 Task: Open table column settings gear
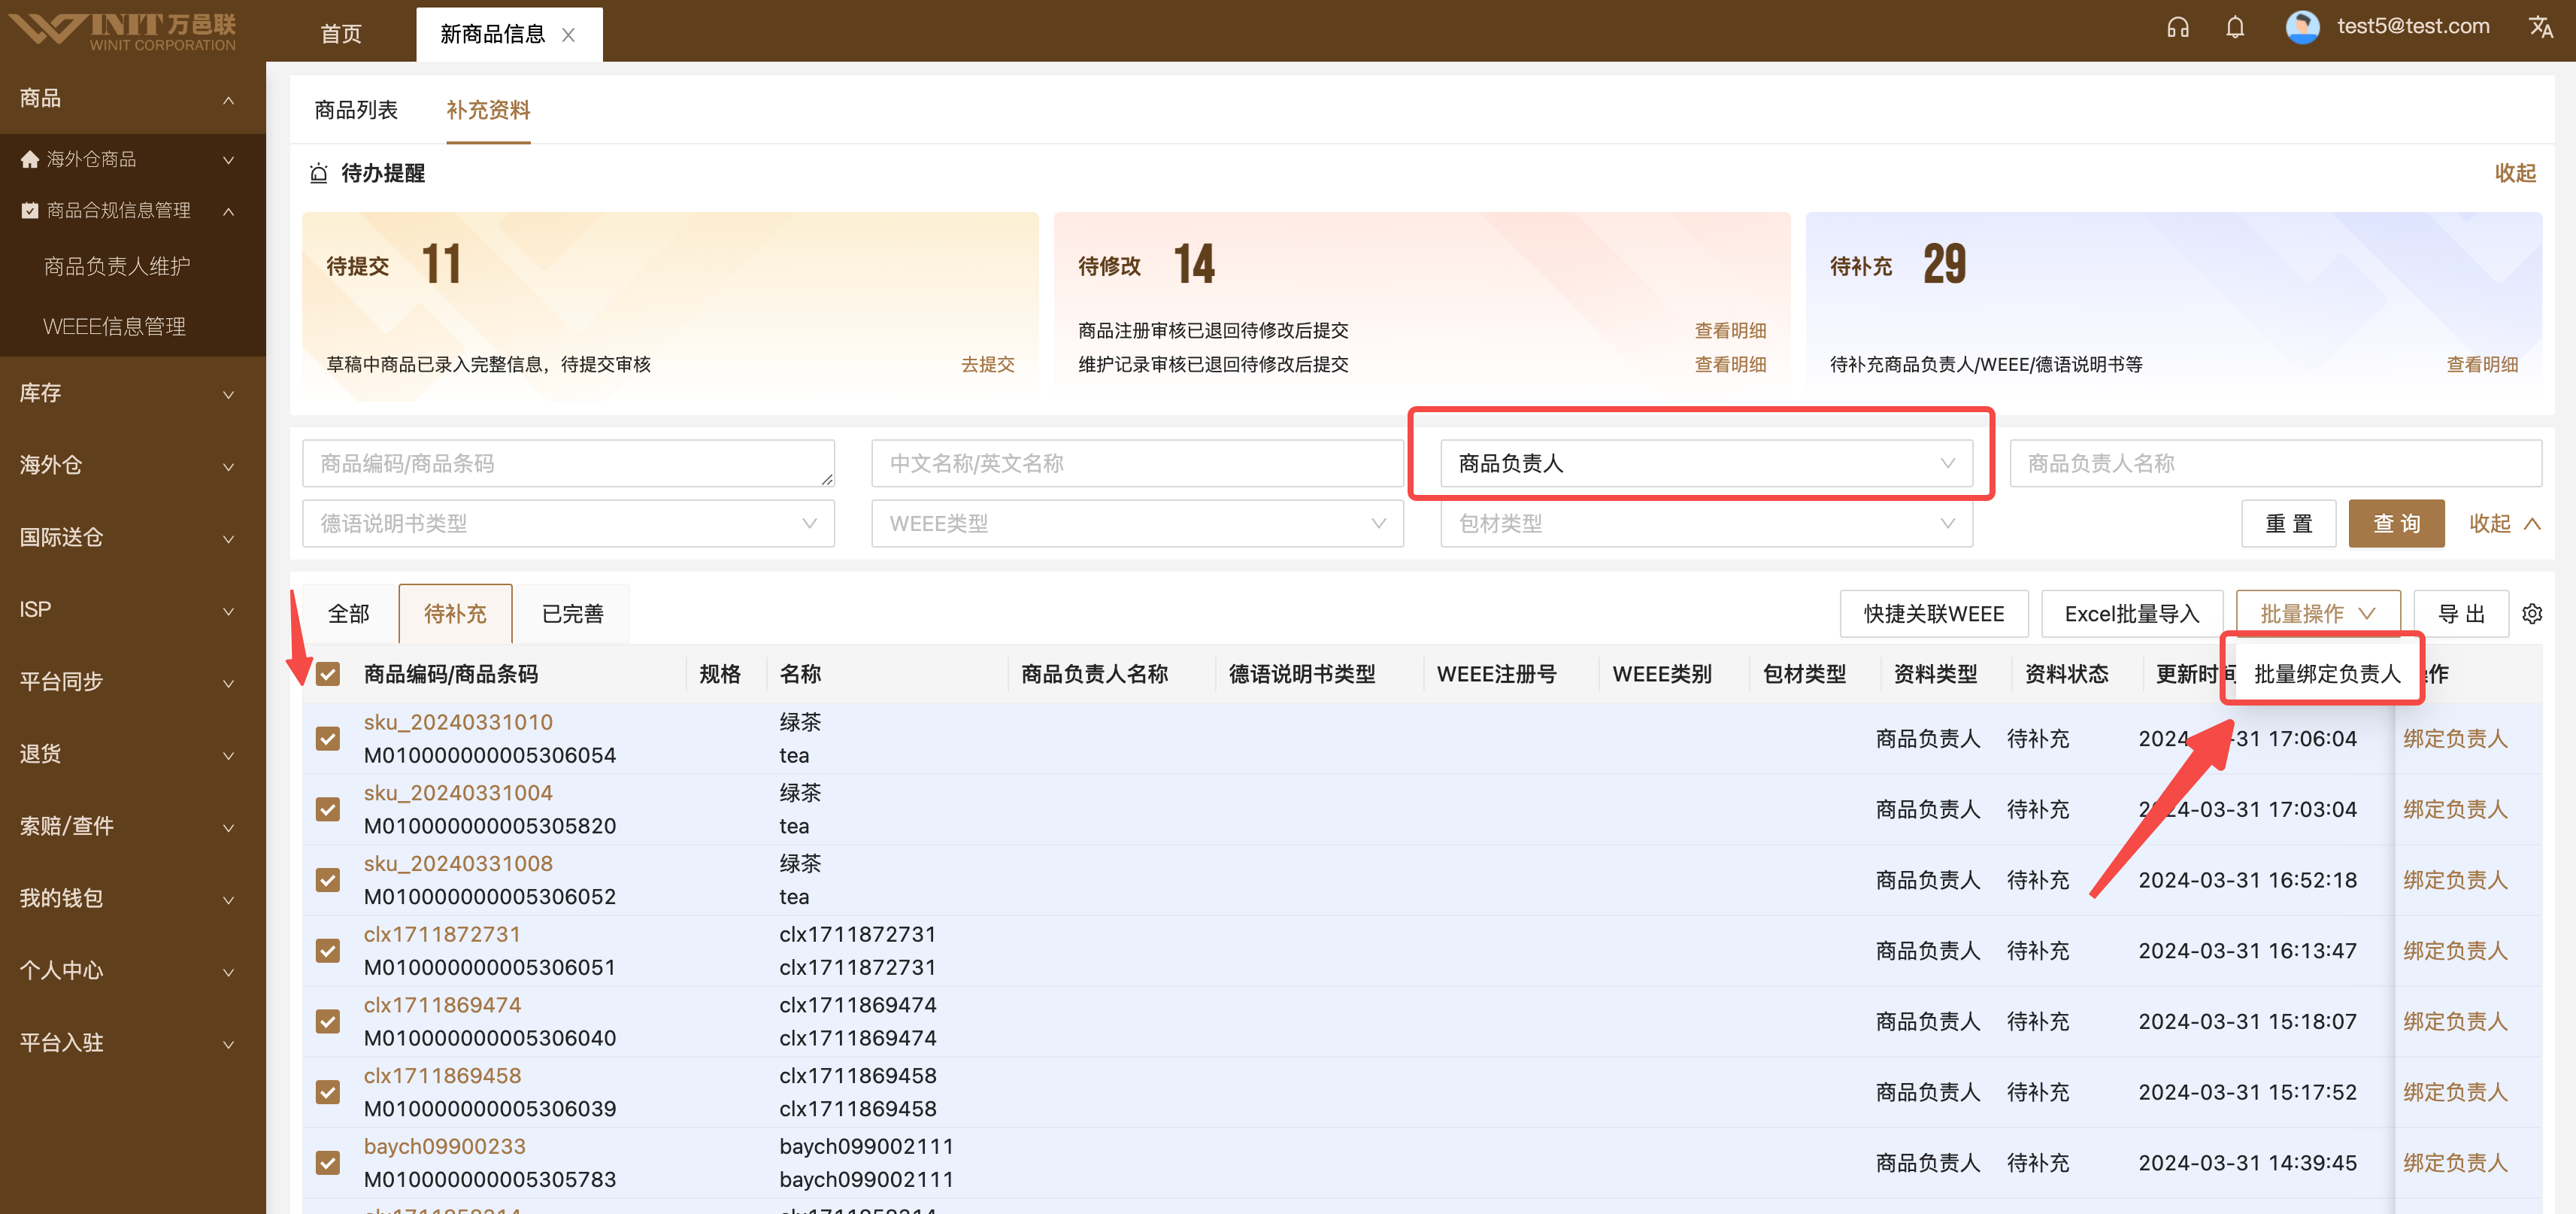click(x=2531, y=613)
